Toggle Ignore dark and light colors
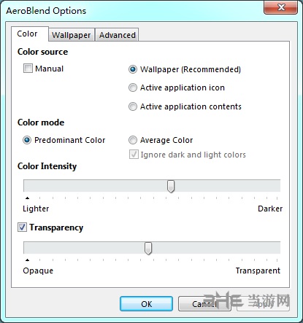This screenshot has width=303, height=323. (x=134, y=155)
